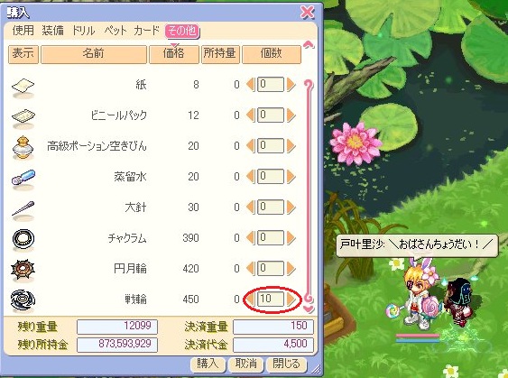Click the pink vertical scrollbar track

pos(309,191)
